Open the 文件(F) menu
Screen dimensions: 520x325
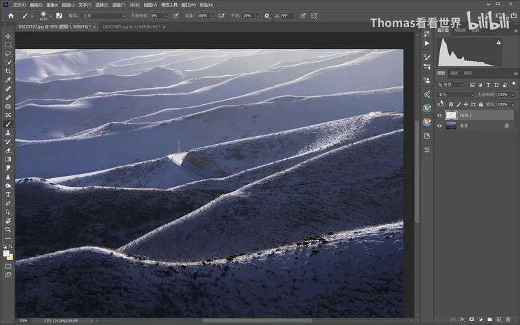[19, 5]
